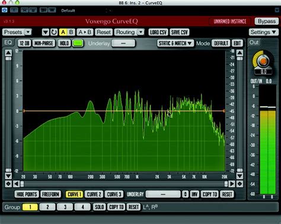Toggle the HOLD spectrum button

[64, 43]
